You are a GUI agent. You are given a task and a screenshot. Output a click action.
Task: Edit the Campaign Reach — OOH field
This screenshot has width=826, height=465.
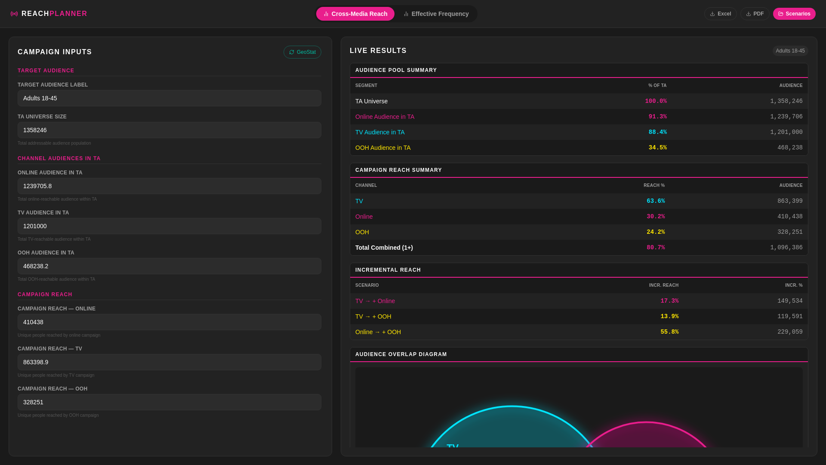(169, 402)
